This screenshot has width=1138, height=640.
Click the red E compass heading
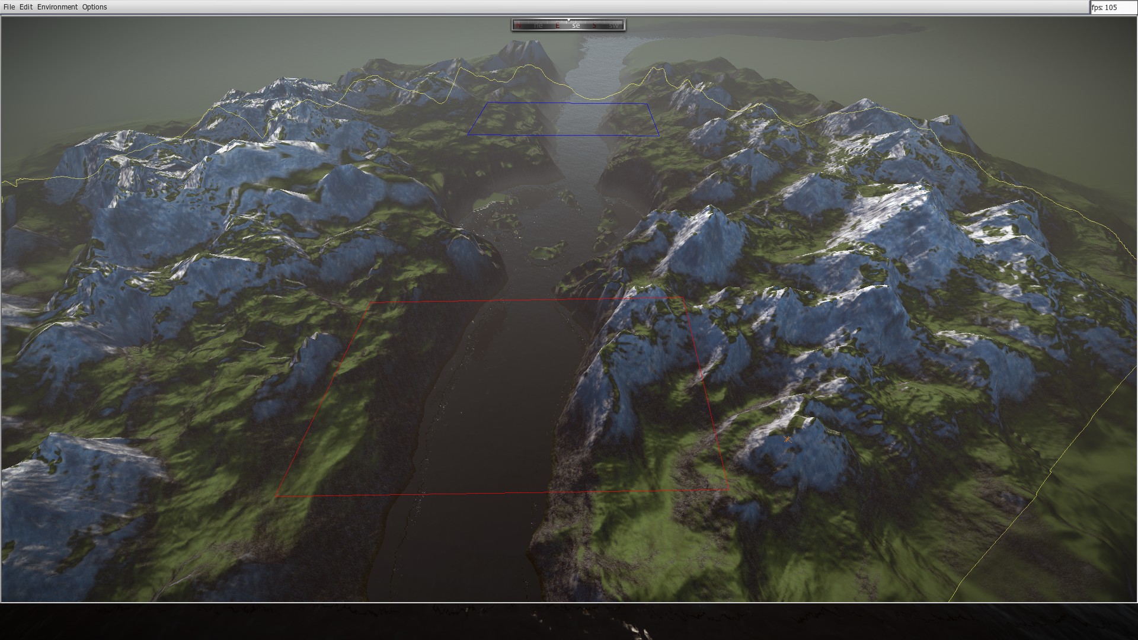point(557,25)
